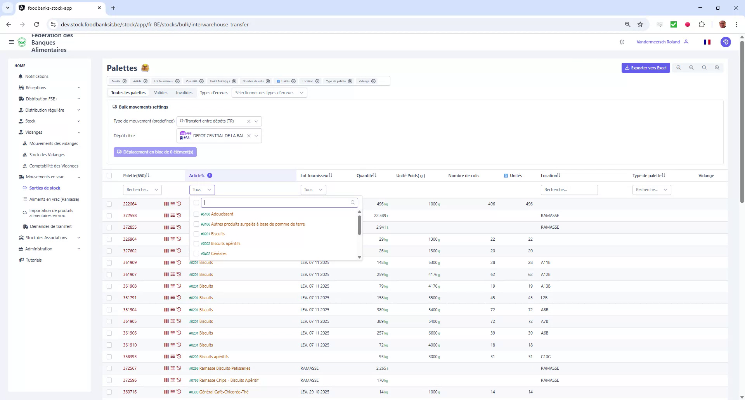Open the Dépôt cible dropdown
Screen dimensions: 745x400
(x=256, y=136)
